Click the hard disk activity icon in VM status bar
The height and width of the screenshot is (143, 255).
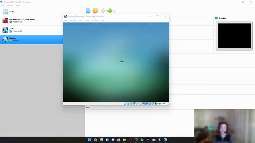click(125, 103)
